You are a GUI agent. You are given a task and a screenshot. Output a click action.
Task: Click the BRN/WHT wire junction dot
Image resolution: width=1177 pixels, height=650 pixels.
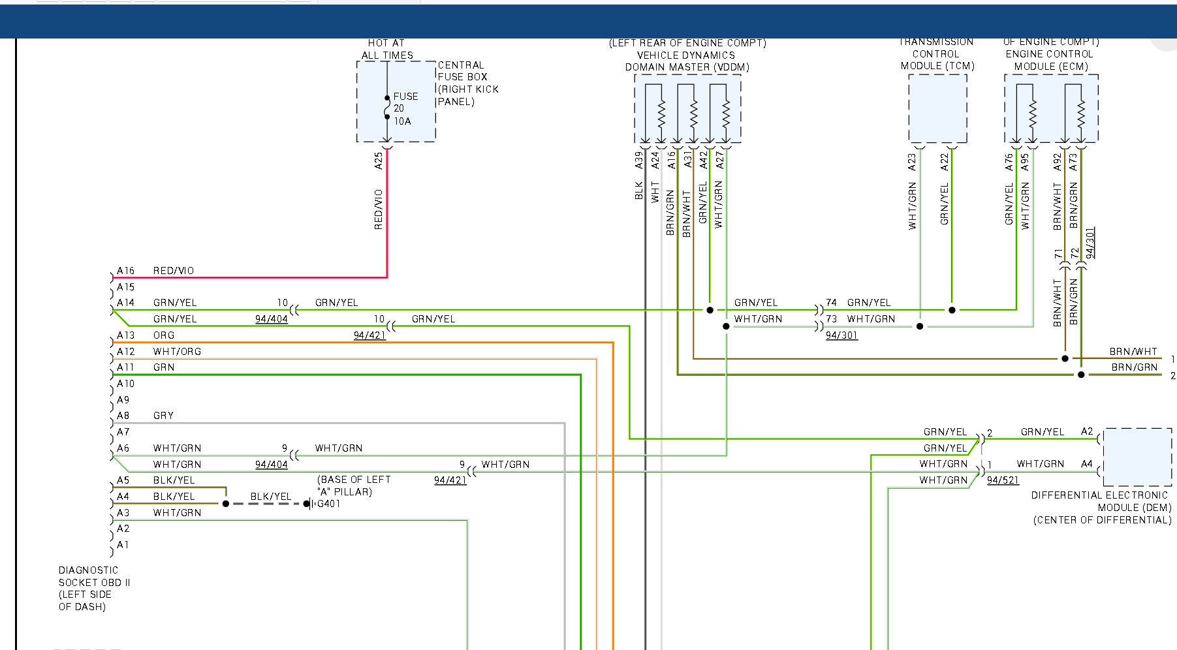tap(1065, 358)
